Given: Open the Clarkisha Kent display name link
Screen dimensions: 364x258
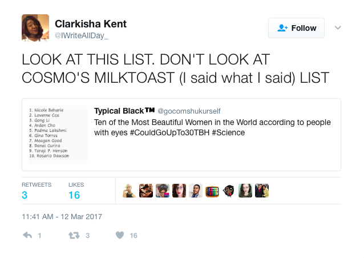Looking at the screenshot, I should (x=91, y=24).
